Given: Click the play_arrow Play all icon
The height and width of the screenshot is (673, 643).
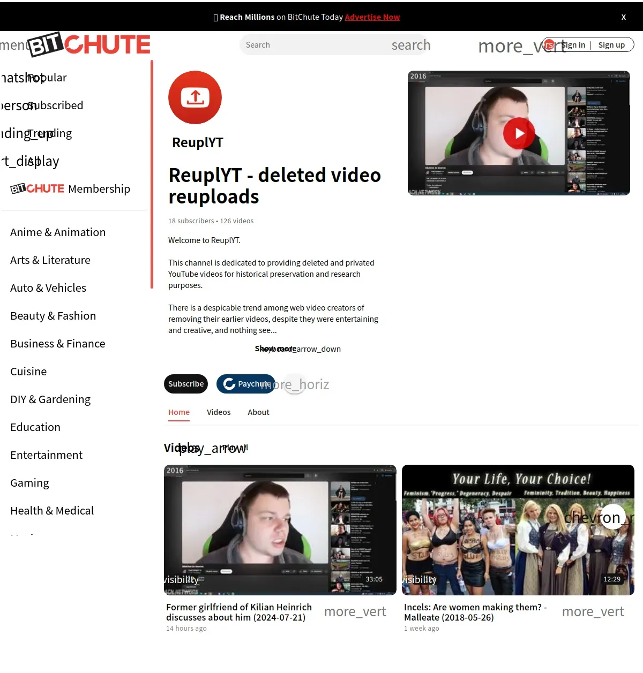Looking at the screenshot, I should tap(213, 448).
